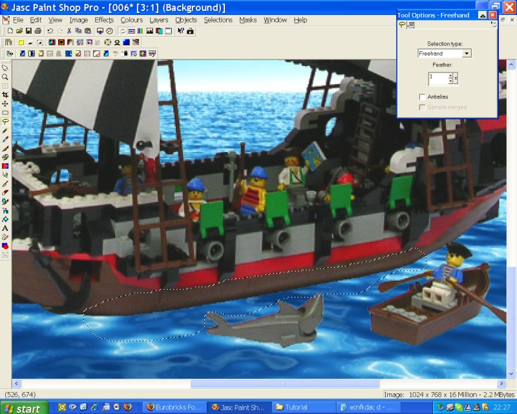The height and width of the screenshot is (414, 517).
Task: Select the rectangular Selection tool
Action: (x=5, y=113)
